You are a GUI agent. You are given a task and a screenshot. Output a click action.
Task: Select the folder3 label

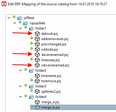[x=41, y=86]
